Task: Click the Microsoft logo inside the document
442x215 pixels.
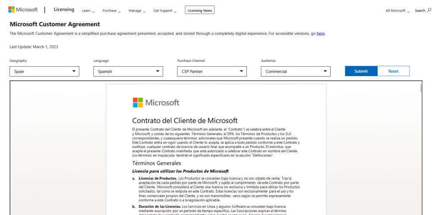Action: 155,102
